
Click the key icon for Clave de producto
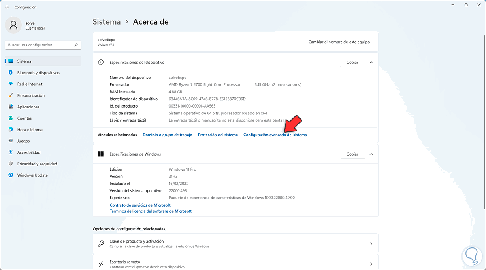(101, 244)
